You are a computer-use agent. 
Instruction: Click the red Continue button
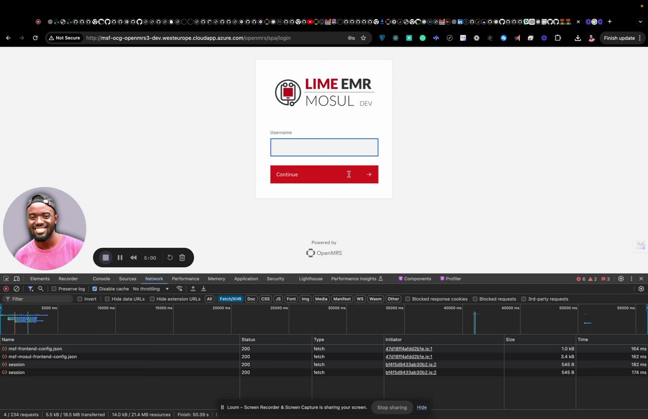324,174
